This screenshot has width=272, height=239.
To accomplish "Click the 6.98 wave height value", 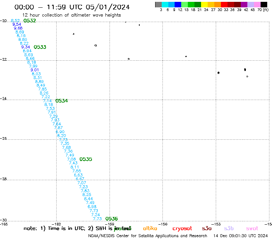I will tap(92, 207).
